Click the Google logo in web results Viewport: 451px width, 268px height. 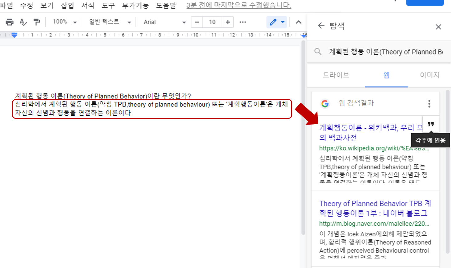pyautogui.click(x=325, y=104)
